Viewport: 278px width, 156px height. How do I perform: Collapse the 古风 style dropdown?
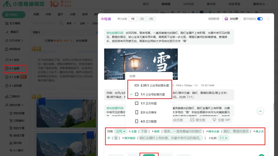pyautogui.click(x=120, y=131)
